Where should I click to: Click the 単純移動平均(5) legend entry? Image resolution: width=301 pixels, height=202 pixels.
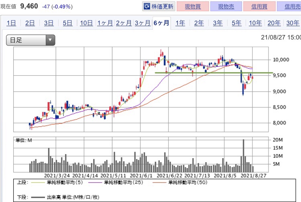[57, 182]
